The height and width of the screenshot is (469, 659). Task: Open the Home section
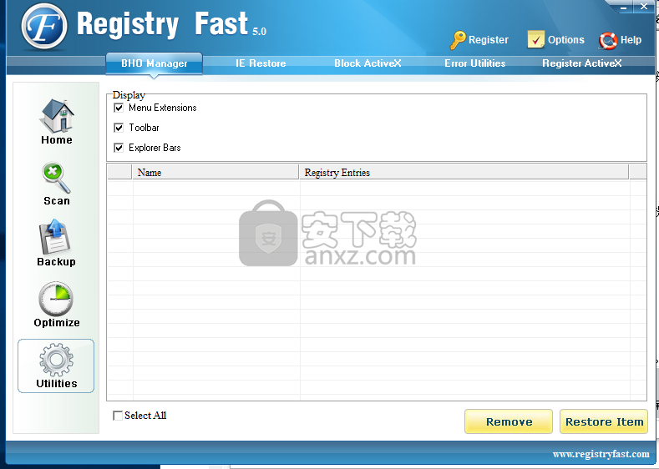(x=57, y=122)
